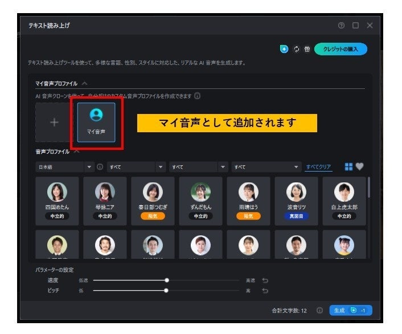Viewport: 402px width, 334px height.
Task: Click the 速度 speed slider handle
Action: click(x=167, y=280)
